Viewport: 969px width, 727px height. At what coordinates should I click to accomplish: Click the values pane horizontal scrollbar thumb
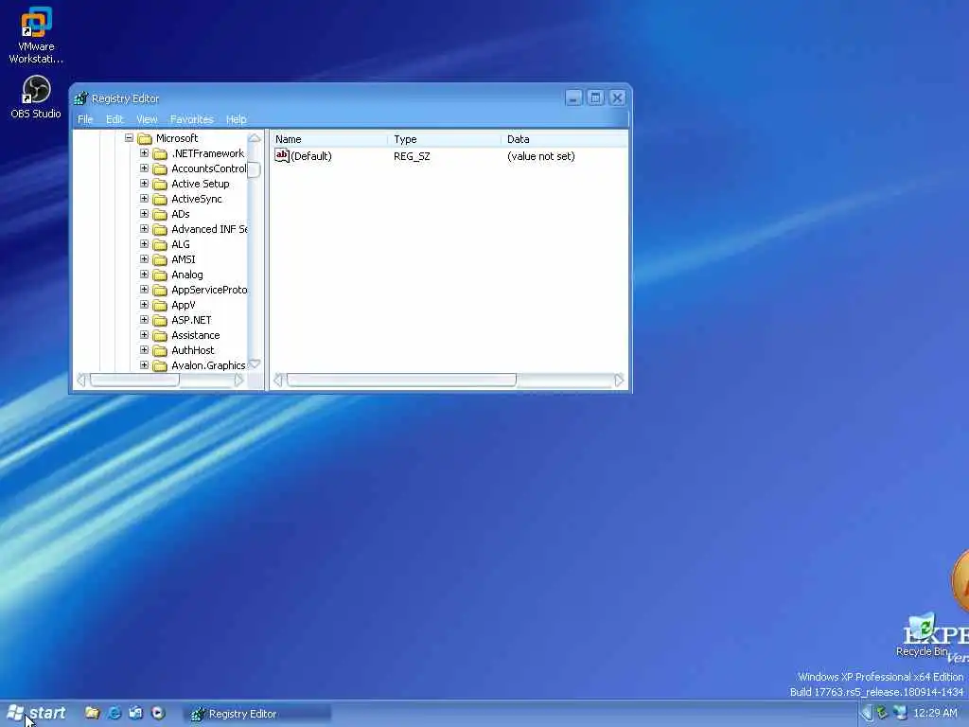click(x=401, y=381)
